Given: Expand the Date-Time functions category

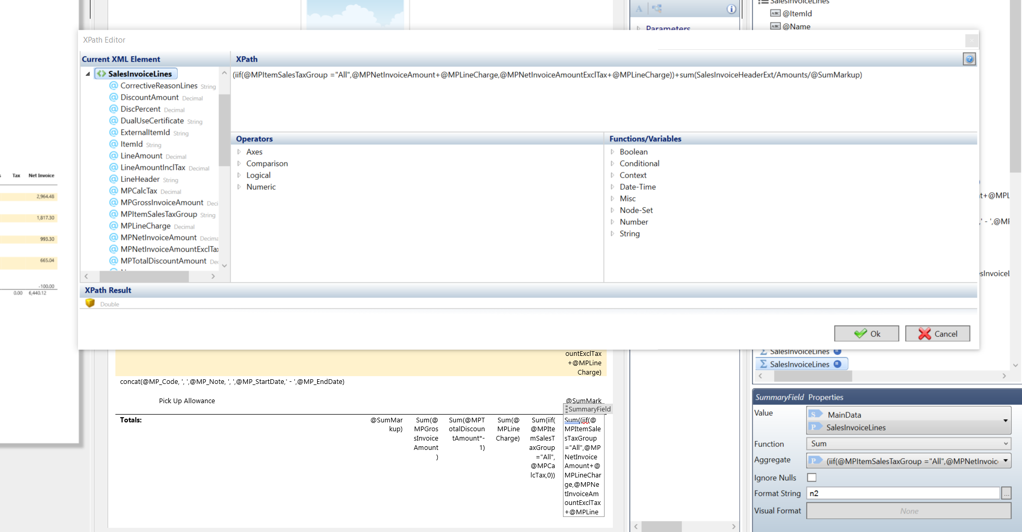Looking at the screenshot, I should [x=612, y=187].
